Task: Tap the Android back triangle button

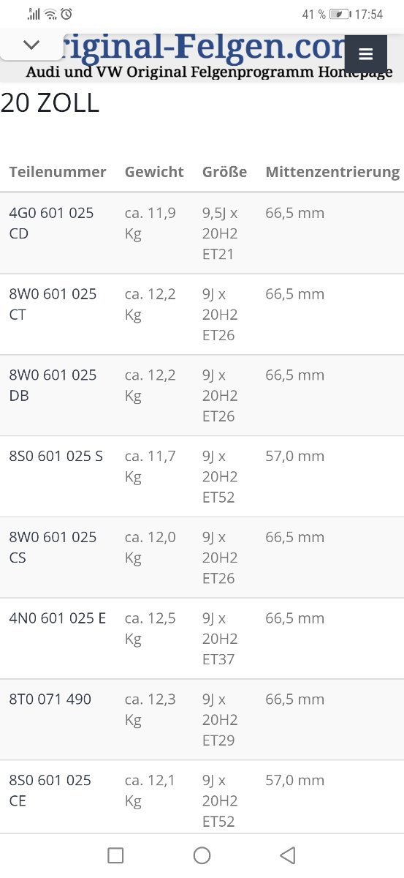Action: coord(288,855)
